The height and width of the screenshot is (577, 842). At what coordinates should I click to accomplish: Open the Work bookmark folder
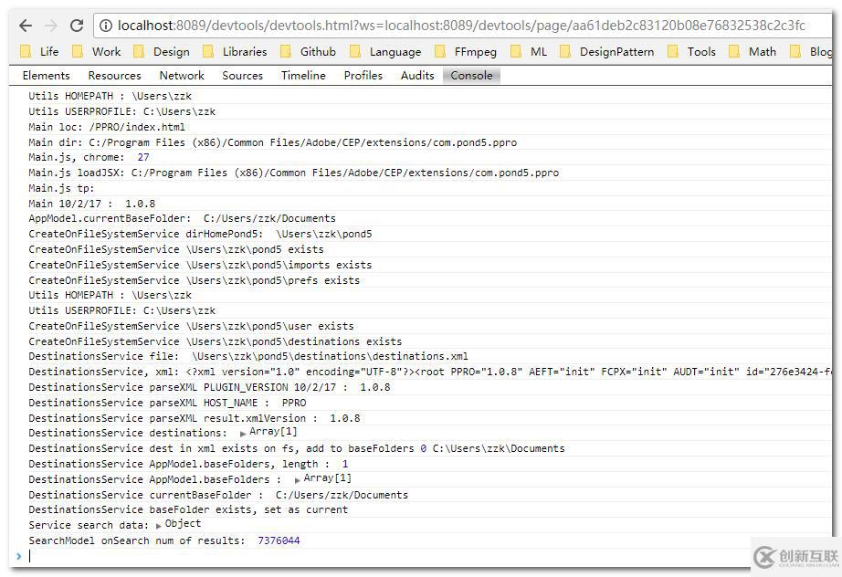click(x=97, y=51)
